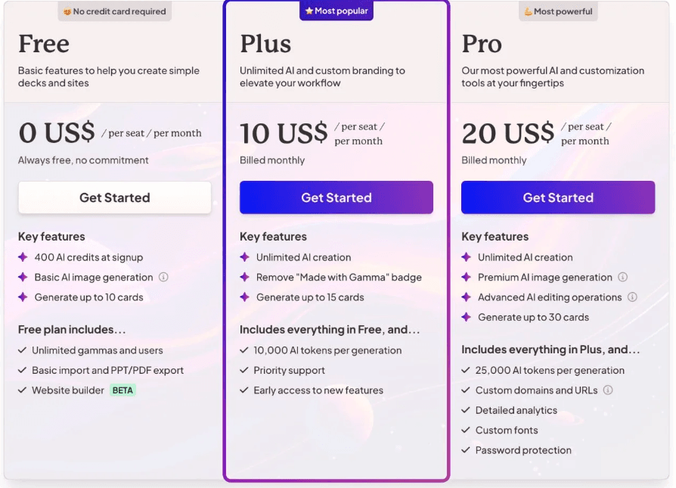Screen dimensions: 676x488
Task: Click sparkle icon beside 400 AI credits at signup
Action: (23, 258)
